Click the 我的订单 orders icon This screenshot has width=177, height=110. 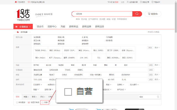141,2
